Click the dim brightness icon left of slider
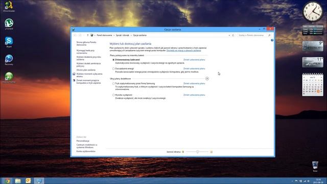 (183, 152)
